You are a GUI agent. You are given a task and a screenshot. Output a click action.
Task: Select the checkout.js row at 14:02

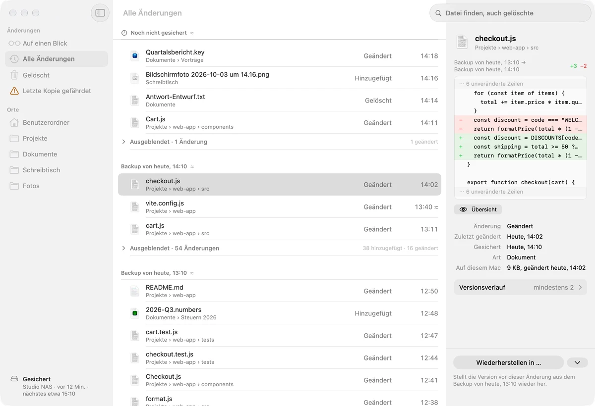(x=280, y=185)
